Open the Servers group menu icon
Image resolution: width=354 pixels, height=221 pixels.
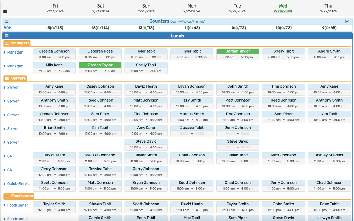point(7,78)
